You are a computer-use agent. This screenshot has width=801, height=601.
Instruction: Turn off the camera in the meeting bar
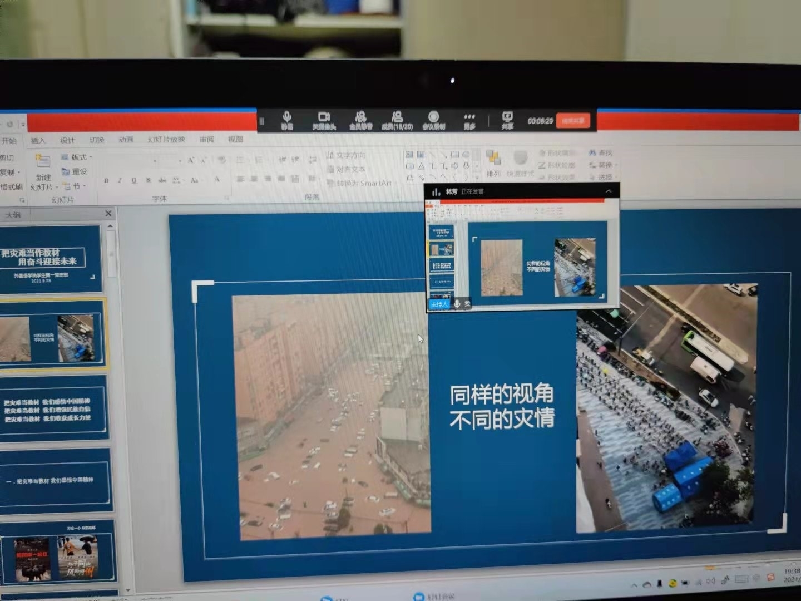(324, 119)
